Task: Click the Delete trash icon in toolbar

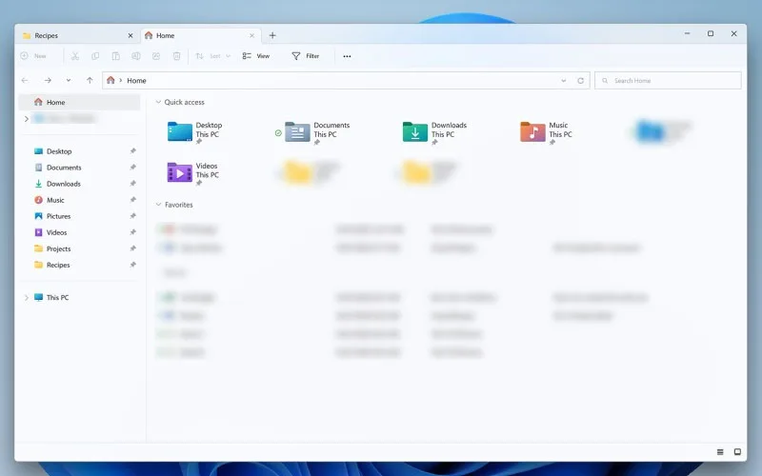Action: tap(177, 56)
